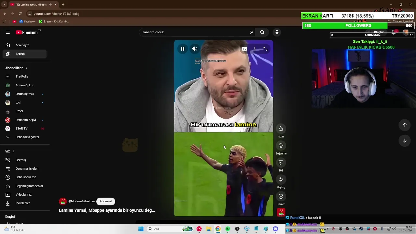Go back in the browser

5,14
